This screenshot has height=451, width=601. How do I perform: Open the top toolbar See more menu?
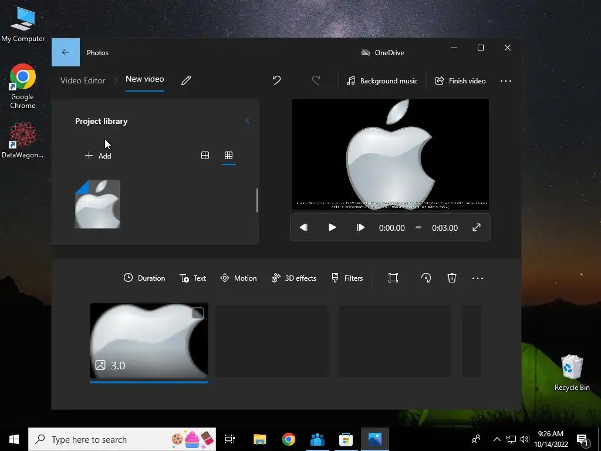click(505, 81)
